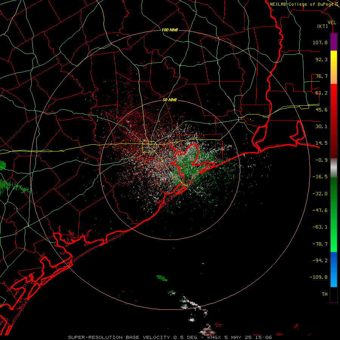Click the blue segment of velocity color bar
The width and height of the screenshot is (340, 340).
[x=334, y=269]
